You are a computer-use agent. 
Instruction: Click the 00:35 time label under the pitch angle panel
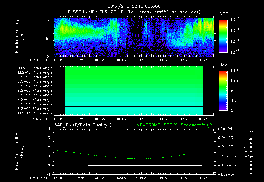click(100, 119)
